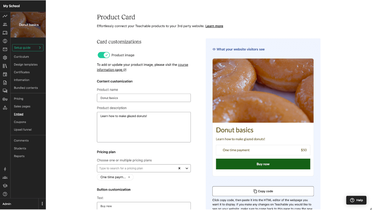Image resolution: width=372 pixels, height=210 pixels.
Task: Click the users icon in left rail
Action: pos(5,24)
